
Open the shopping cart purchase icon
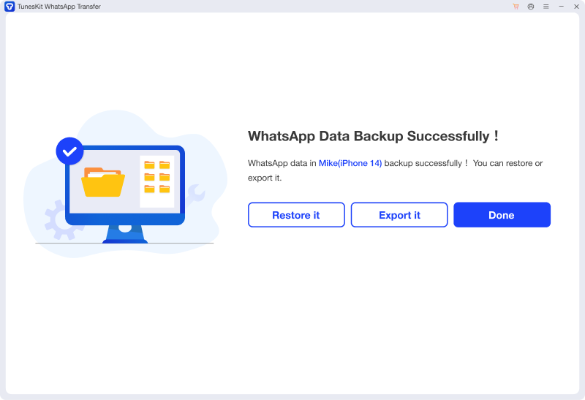click(516, 7)
